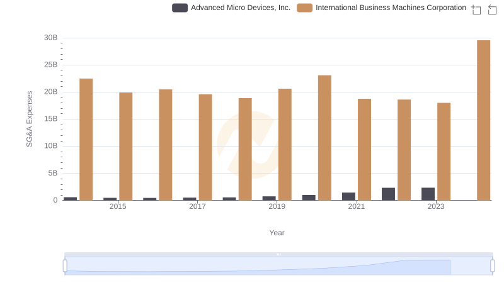Select the right range slider handle
This screenshot has width=504, height=290.
(x=492, y=266)
